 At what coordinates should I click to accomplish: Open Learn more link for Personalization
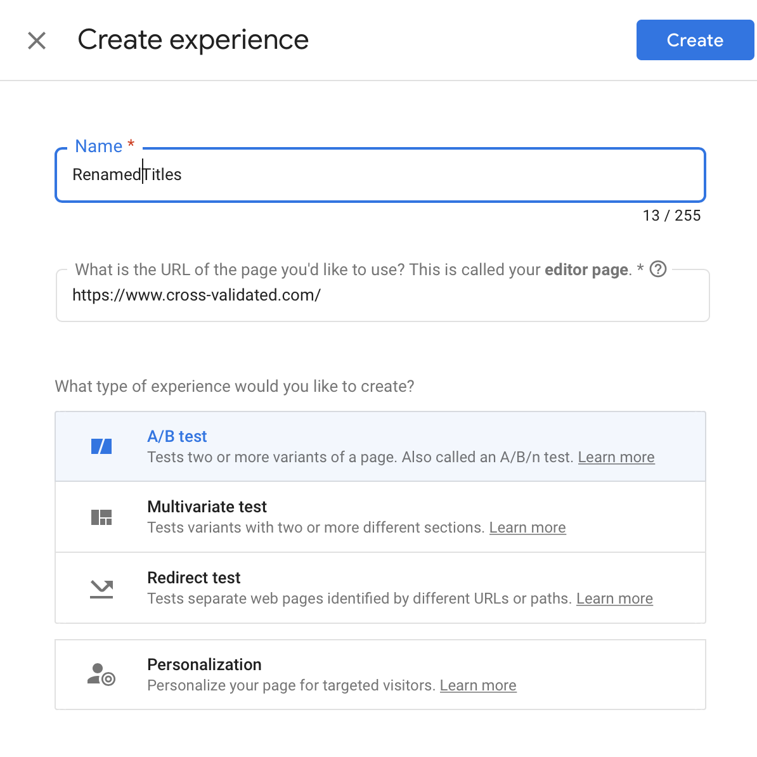pyautogui.click(x=478, y=685)
